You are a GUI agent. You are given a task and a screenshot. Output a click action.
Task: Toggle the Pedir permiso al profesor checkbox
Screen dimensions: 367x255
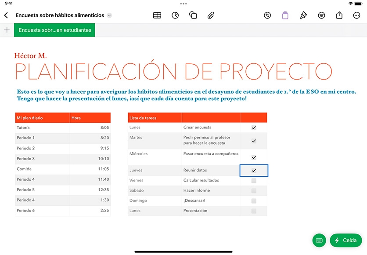pyautogui.click(x=254, y=141)
